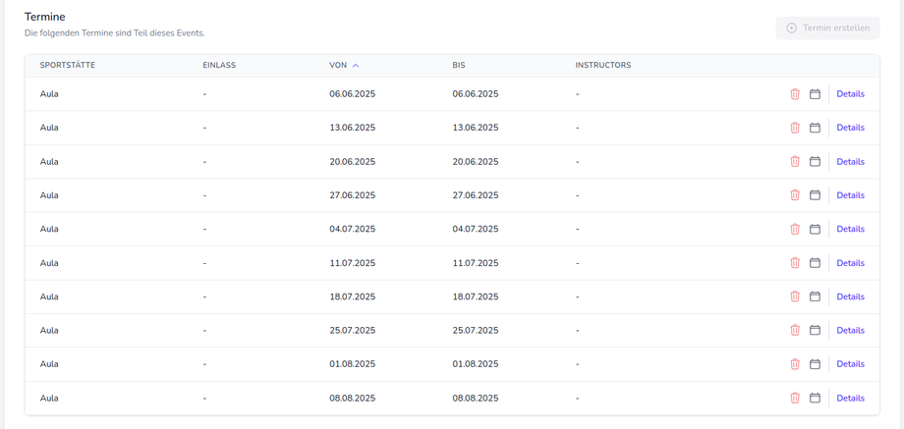The width and height of the screenshot is (904, 429).
Task: Select the Bis date 13.06.2025 cell
Action: tap(476, 128)
